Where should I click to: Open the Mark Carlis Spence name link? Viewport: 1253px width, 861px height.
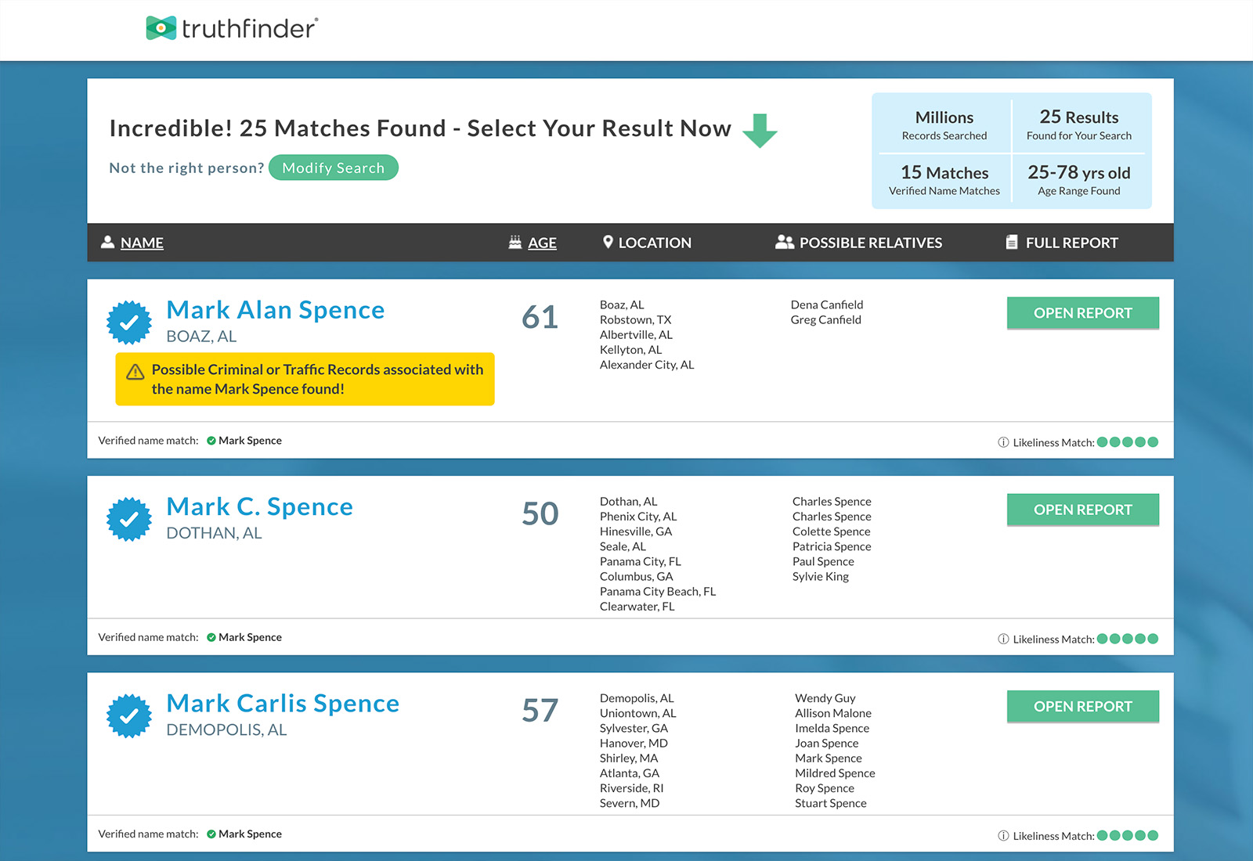(x=283, y=703)
